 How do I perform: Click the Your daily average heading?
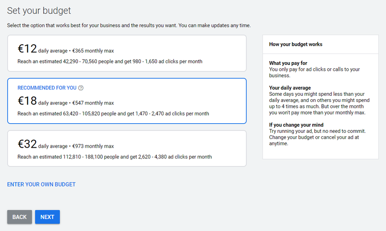pyautogui.click(x=290, y=88)
